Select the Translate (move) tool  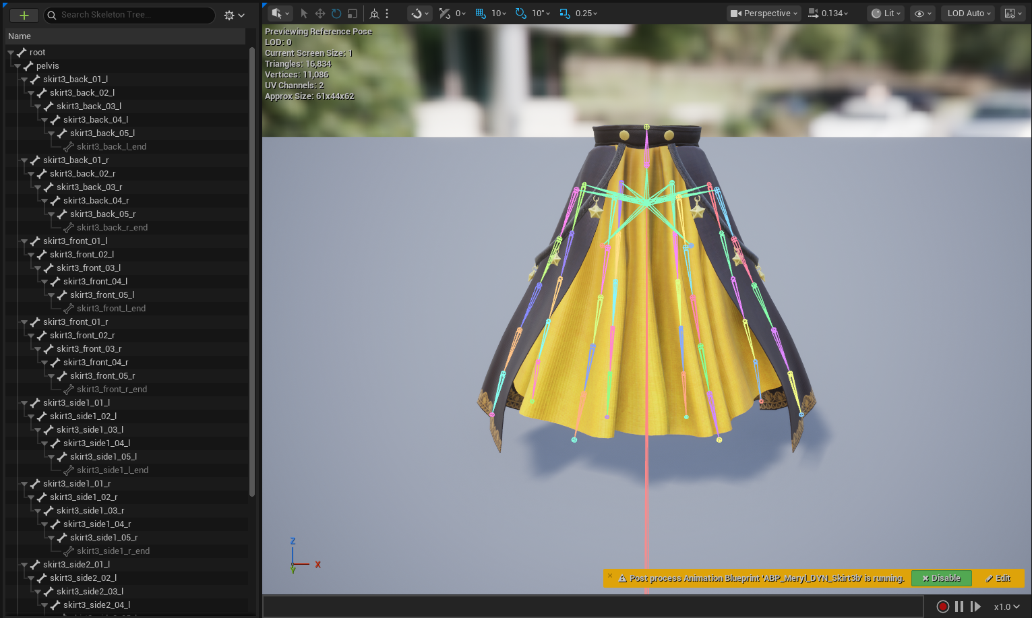(x=320, y=13)
